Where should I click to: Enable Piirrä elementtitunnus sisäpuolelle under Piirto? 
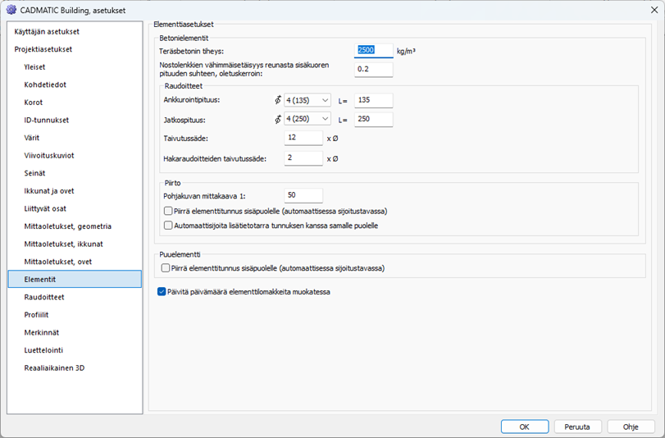coord(168,211)
